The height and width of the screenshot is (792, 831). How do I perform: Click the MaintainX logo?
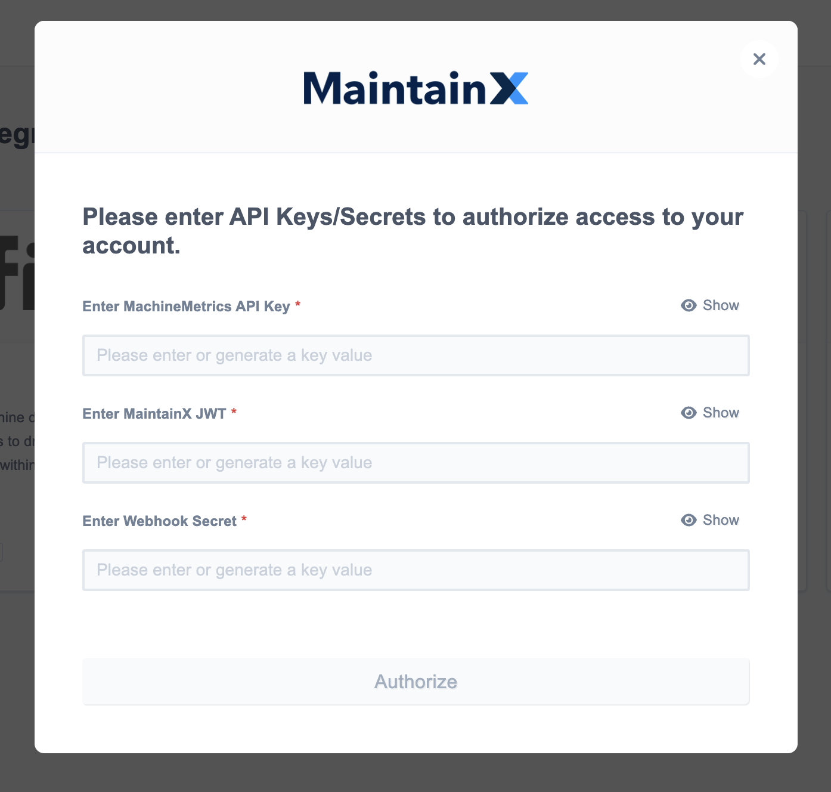pyautogui.click(x=415, y=88)
